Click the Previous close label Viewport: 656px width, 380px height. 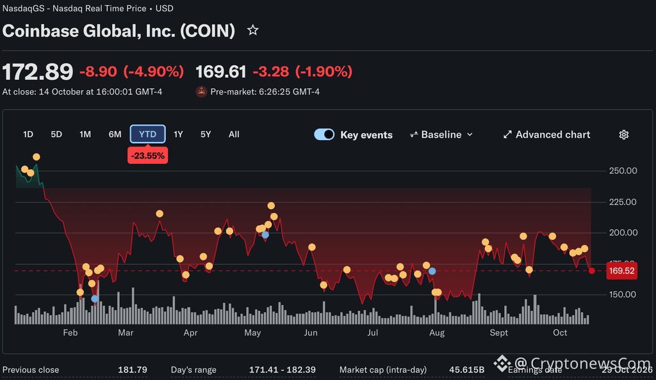pyautogui.click(x=31, y=370)
